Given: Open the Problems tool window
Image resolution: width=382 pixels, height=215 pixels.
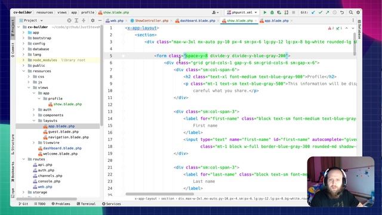Looking at the screenshot, I should (61, 204).
